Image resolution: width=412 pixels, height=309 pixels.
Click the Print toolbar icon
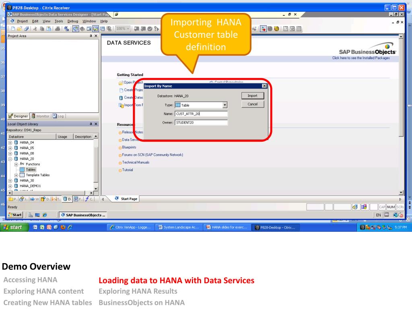[x=58, y=29]
